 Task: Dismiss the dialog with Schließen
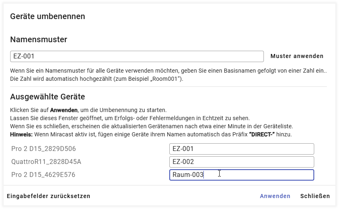pyautogui.click(x=315, y=196)
